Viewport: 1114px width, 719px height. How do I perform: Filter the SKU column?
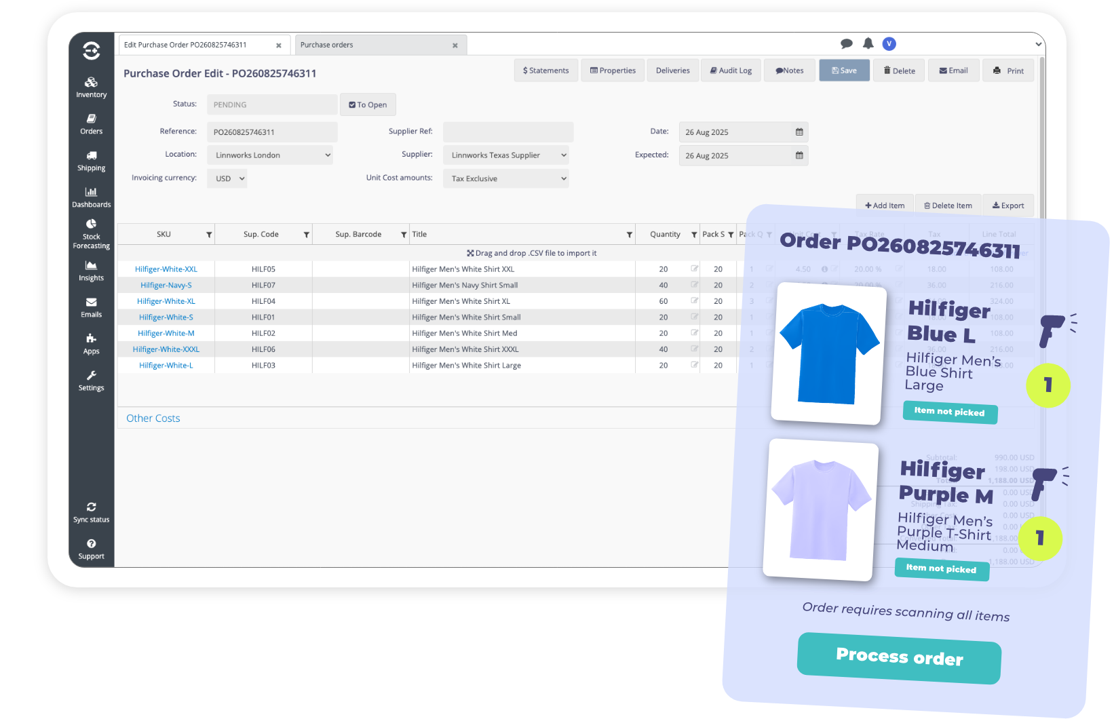pos(209,235)
